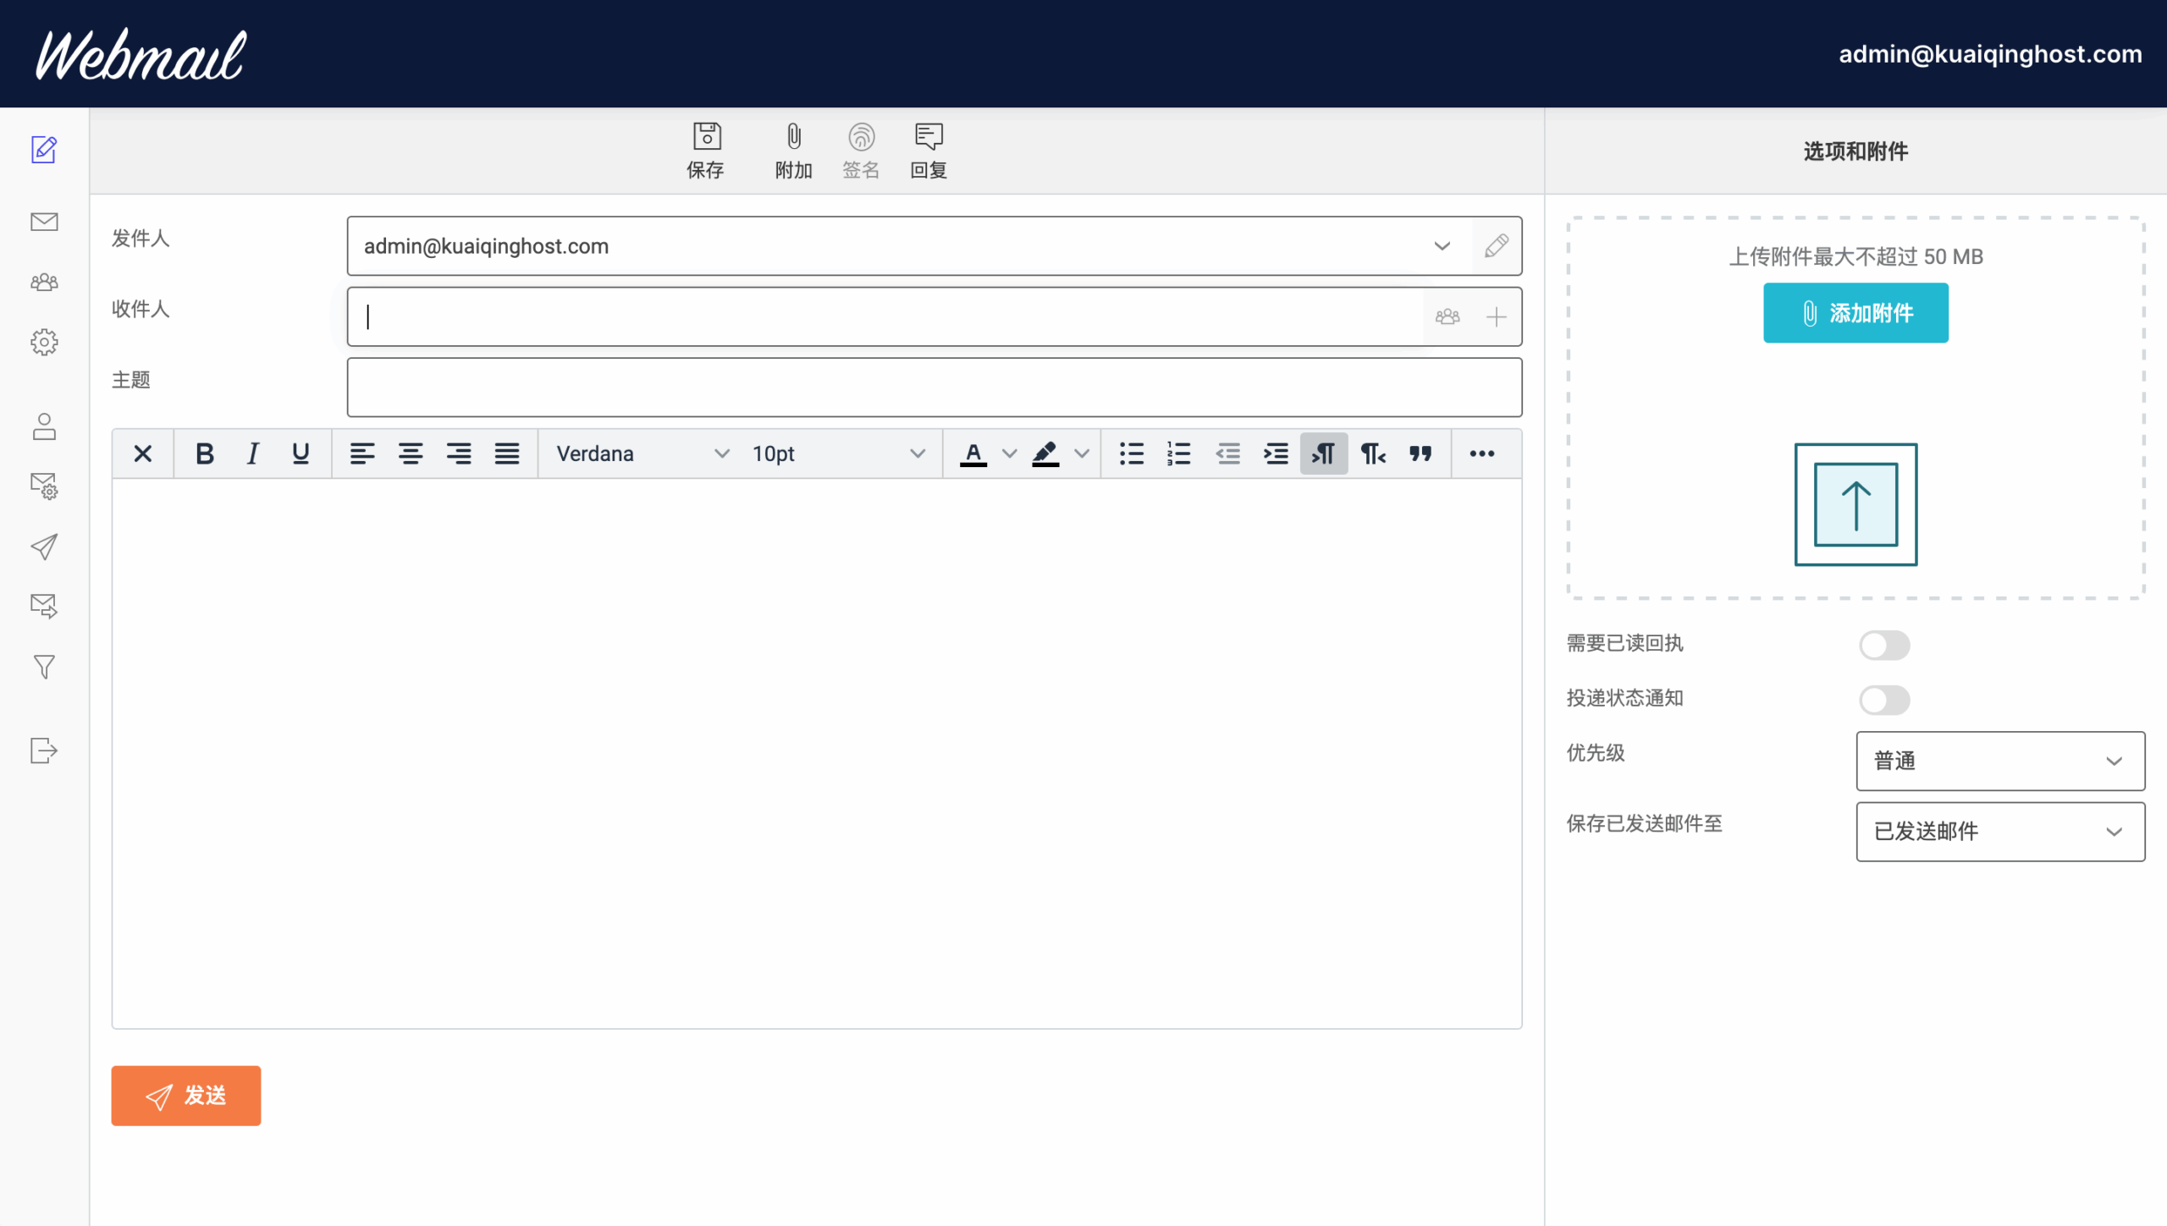Toggle italic text formatting

(x=252, y=454)
